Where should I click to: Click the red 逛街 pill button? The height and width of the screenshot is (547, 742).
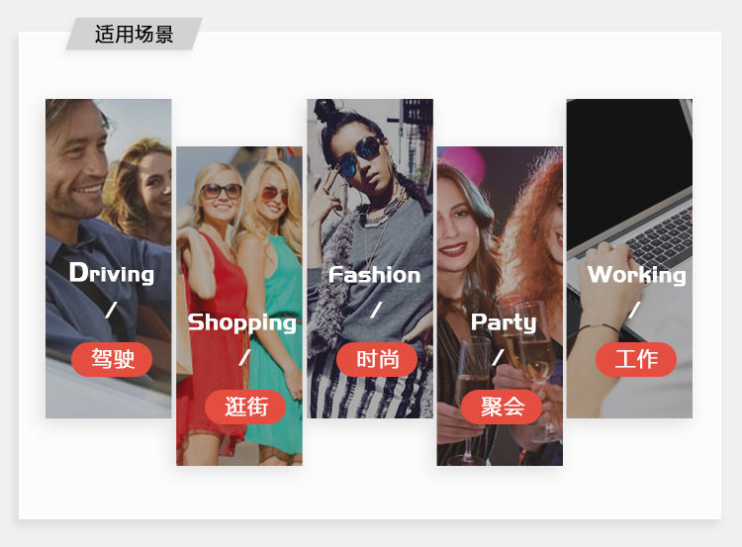coord(245,407)
